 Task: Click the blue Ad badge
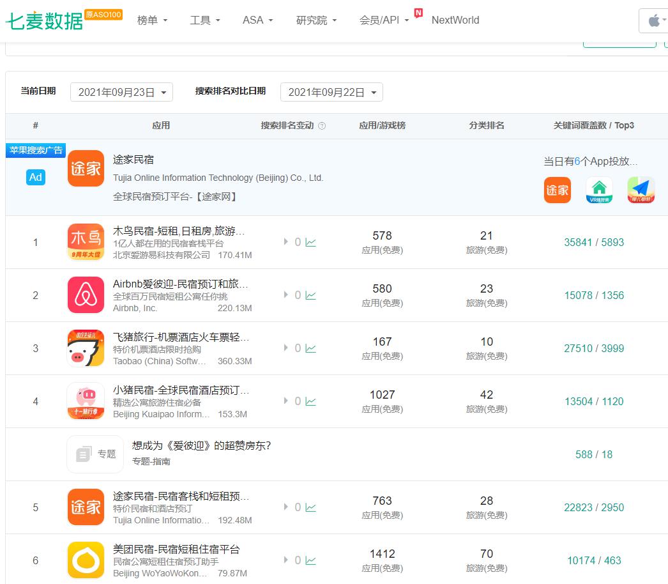click(35, 177)
